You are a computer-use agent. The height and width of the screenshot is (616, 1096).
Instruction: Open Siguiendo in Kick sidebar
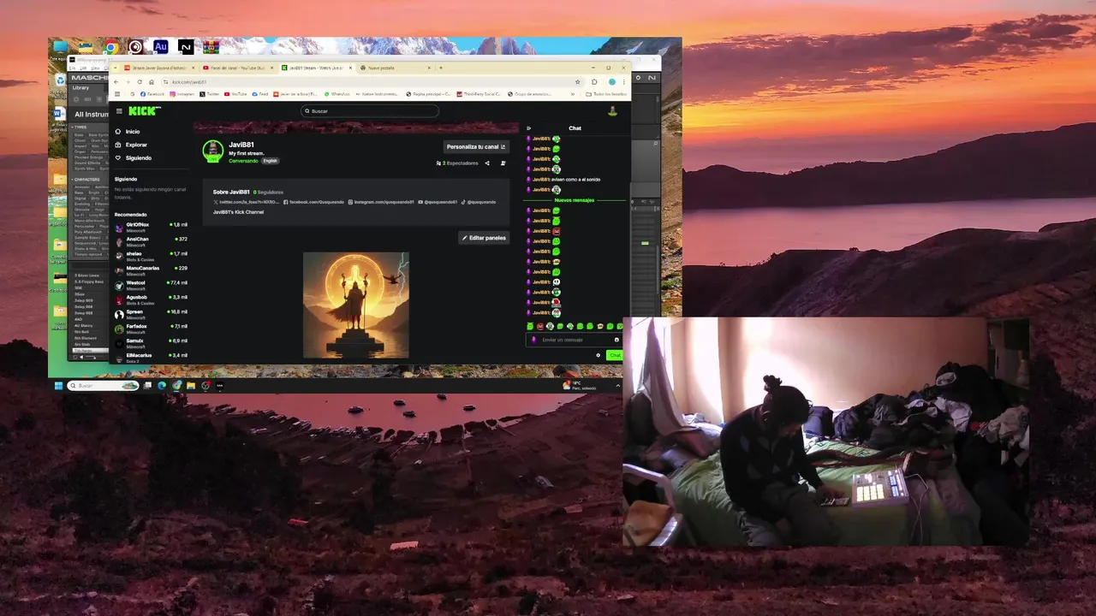pyautogui.click(x=133, y=157)
